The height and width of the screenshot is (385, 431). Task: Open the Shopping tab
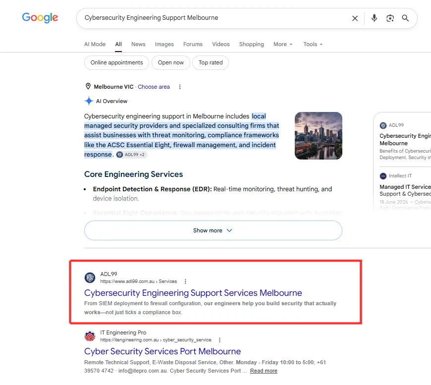click(252, 44)
